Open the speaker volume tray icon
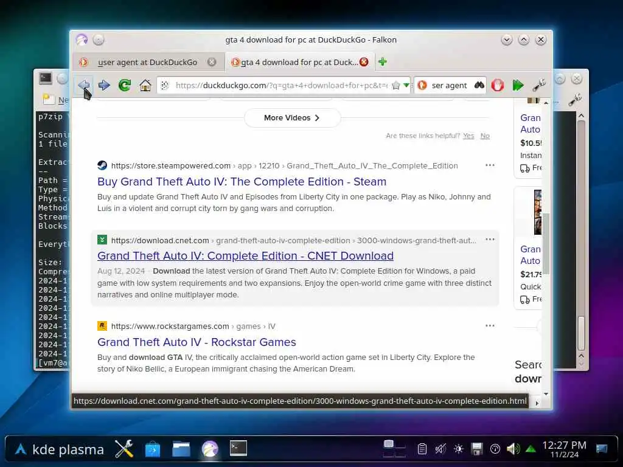Image resolution: width=623 pixels, height=467 pixels. point(513,449)
